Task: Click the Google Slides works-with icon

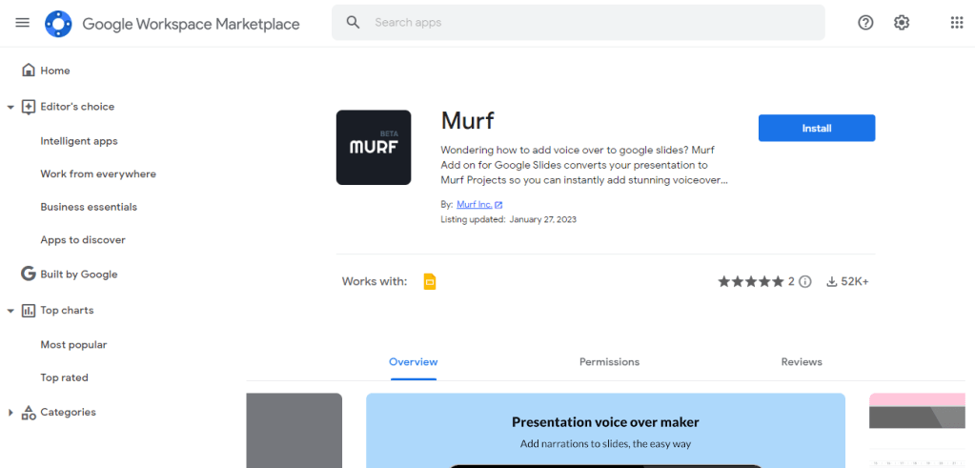Action: (429, 281)
